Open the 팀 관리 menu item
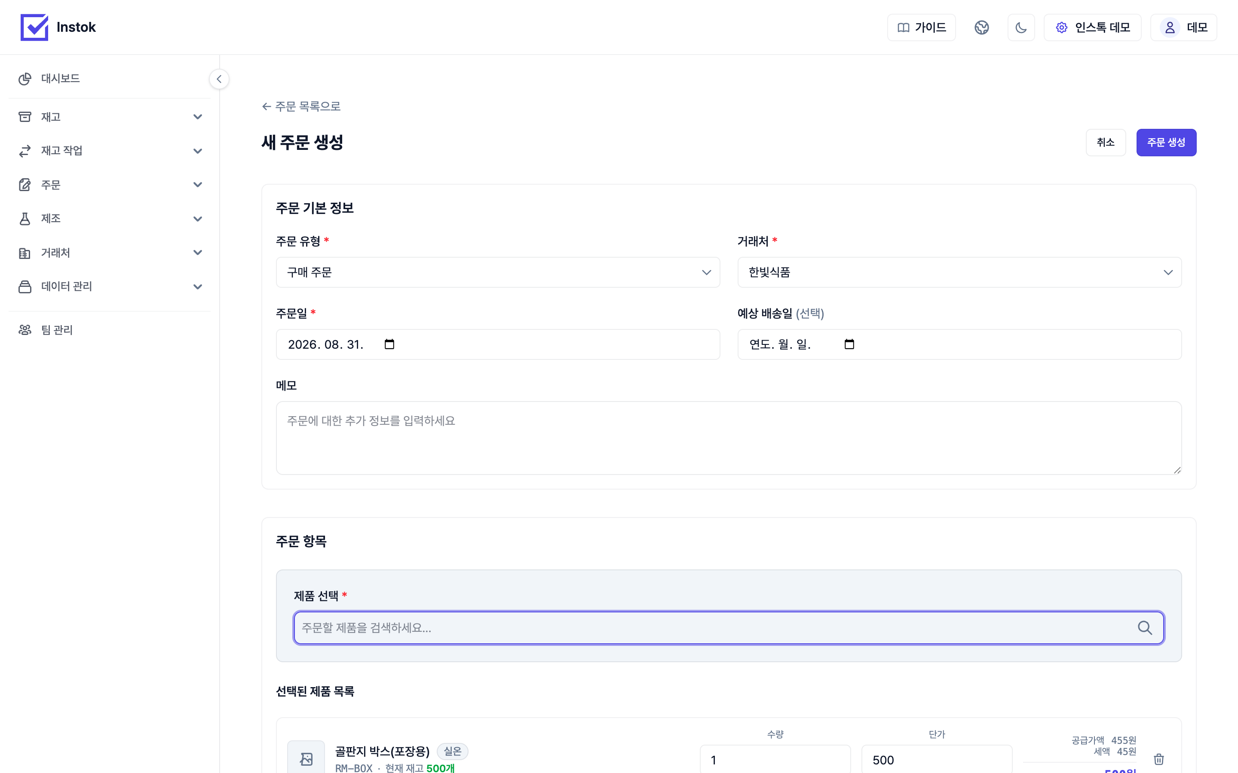The width and height of the screenshot is (1238, 773). point(110,330)
